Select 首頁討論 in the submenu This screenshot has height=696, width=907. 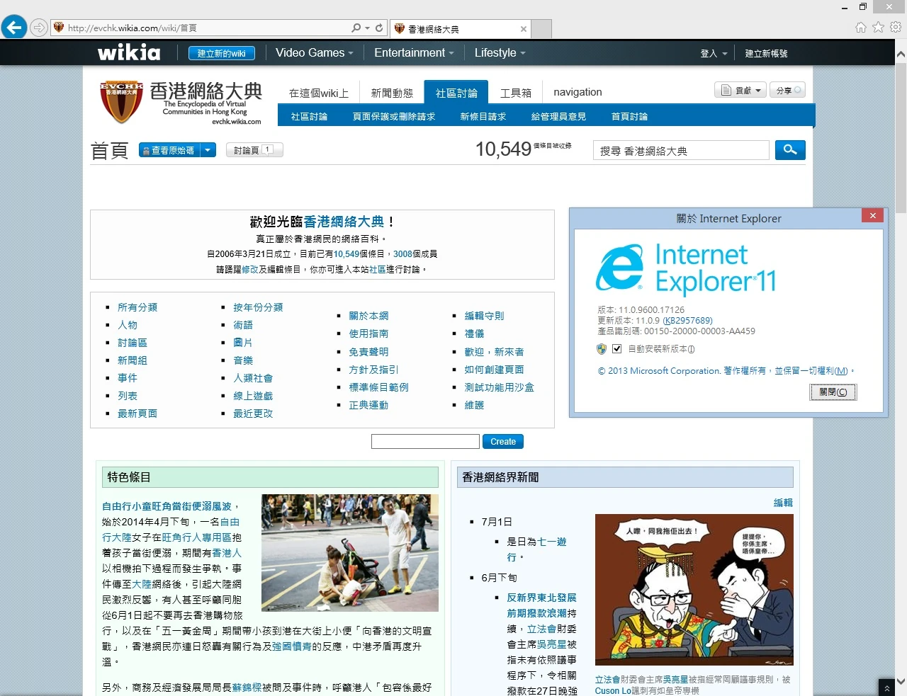[x=629, y=117]
